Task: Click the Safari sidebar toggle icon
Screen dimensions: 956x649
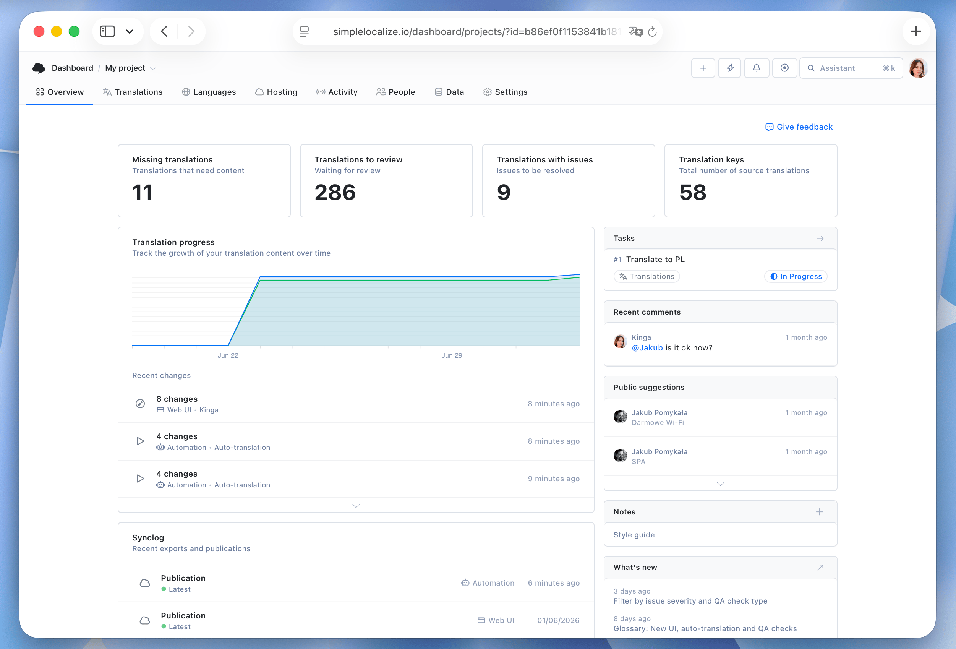Action: (x=107, y=31)
